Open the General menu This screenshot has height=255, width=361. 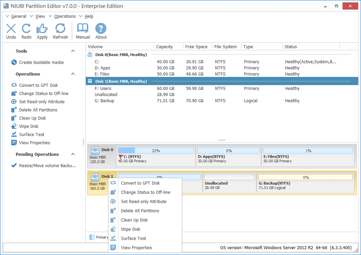coord(19,16)
